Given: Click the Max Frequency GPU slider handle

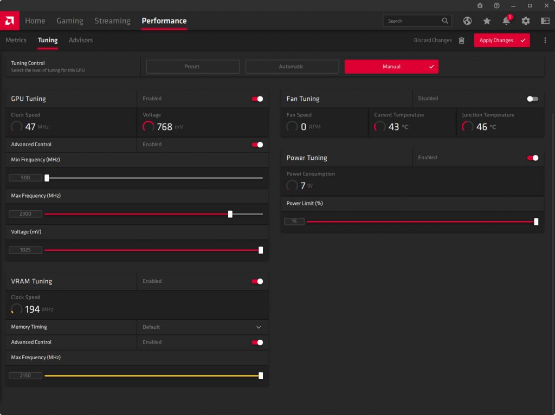Looking at the screenshot, I should tap(230, 214).
